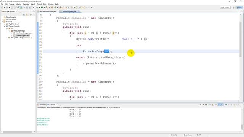The height and width of the screenshot is (137, 244).
Task: Open the Package Explorer view menu
Action: [x=34, y=14]
